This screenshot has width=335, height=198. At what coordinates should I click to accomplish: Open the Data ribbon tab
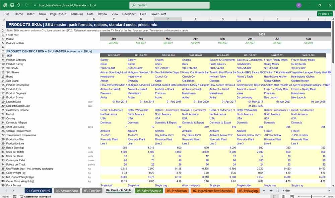click(x=90, y=14)
